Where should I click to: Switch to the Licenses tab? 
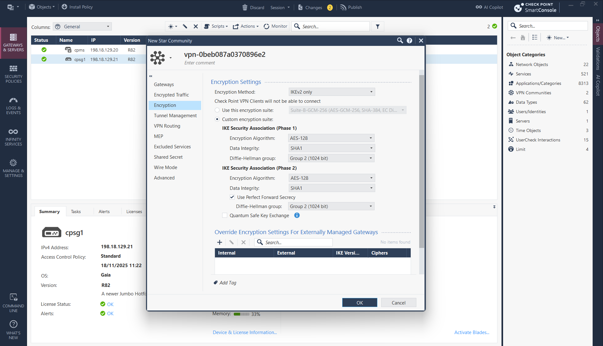click(134, 211)
